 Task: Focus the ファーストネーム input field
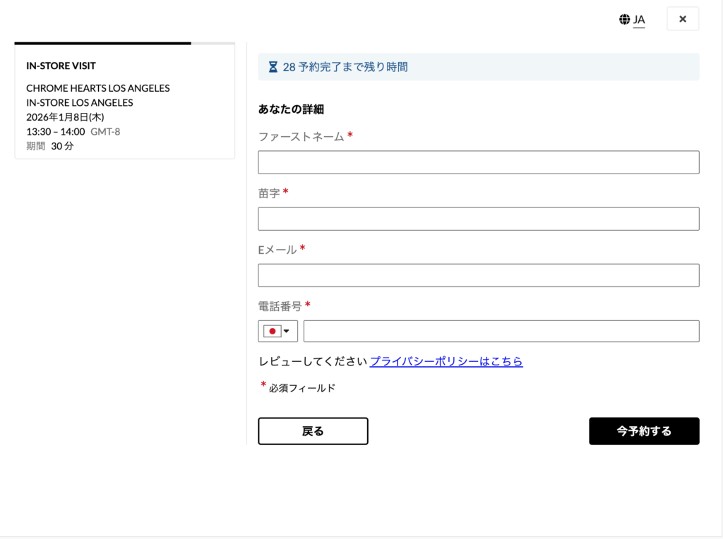coord(478,162)
